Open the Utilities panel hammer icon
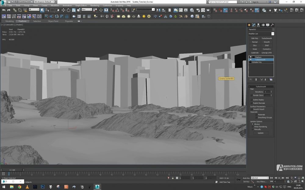The width and height of the screenshot is (305, 190). point(272,25)
